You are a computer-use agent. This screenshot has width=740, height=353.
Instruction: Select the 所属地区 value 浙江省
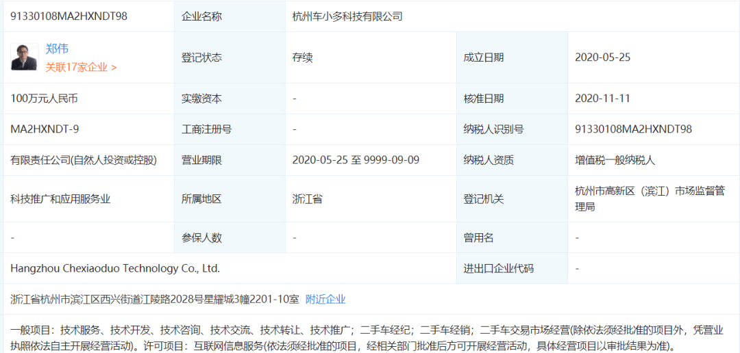[x=307, y=199]
